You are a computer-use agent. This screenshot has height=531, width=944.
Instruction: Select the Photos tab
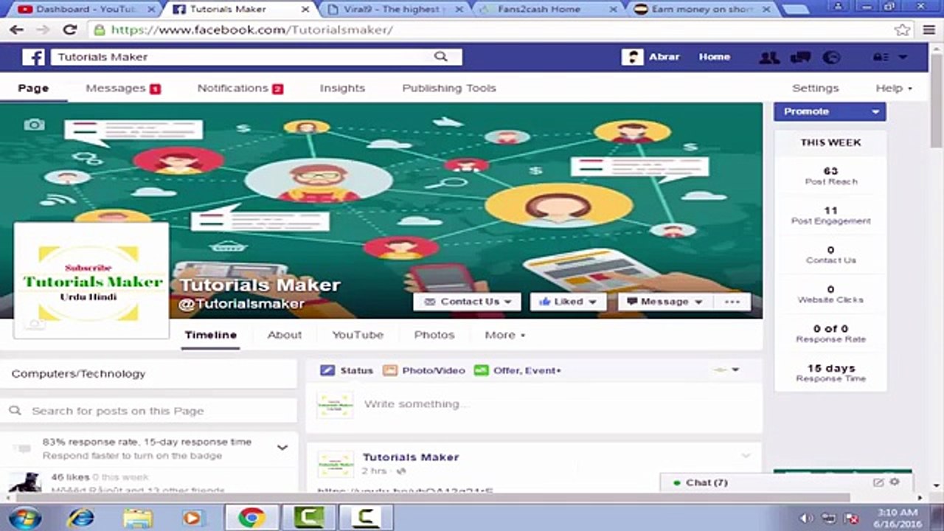434,335
